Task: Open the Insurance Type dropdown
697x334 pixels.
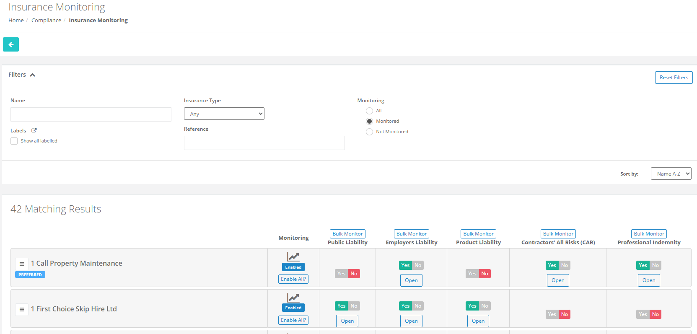Action: [224, 114]
